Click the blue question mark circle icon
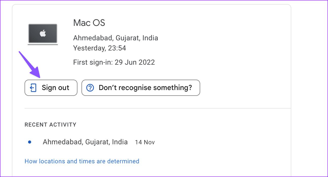Viewport: 328px width, 177px height. pos(90,88)
